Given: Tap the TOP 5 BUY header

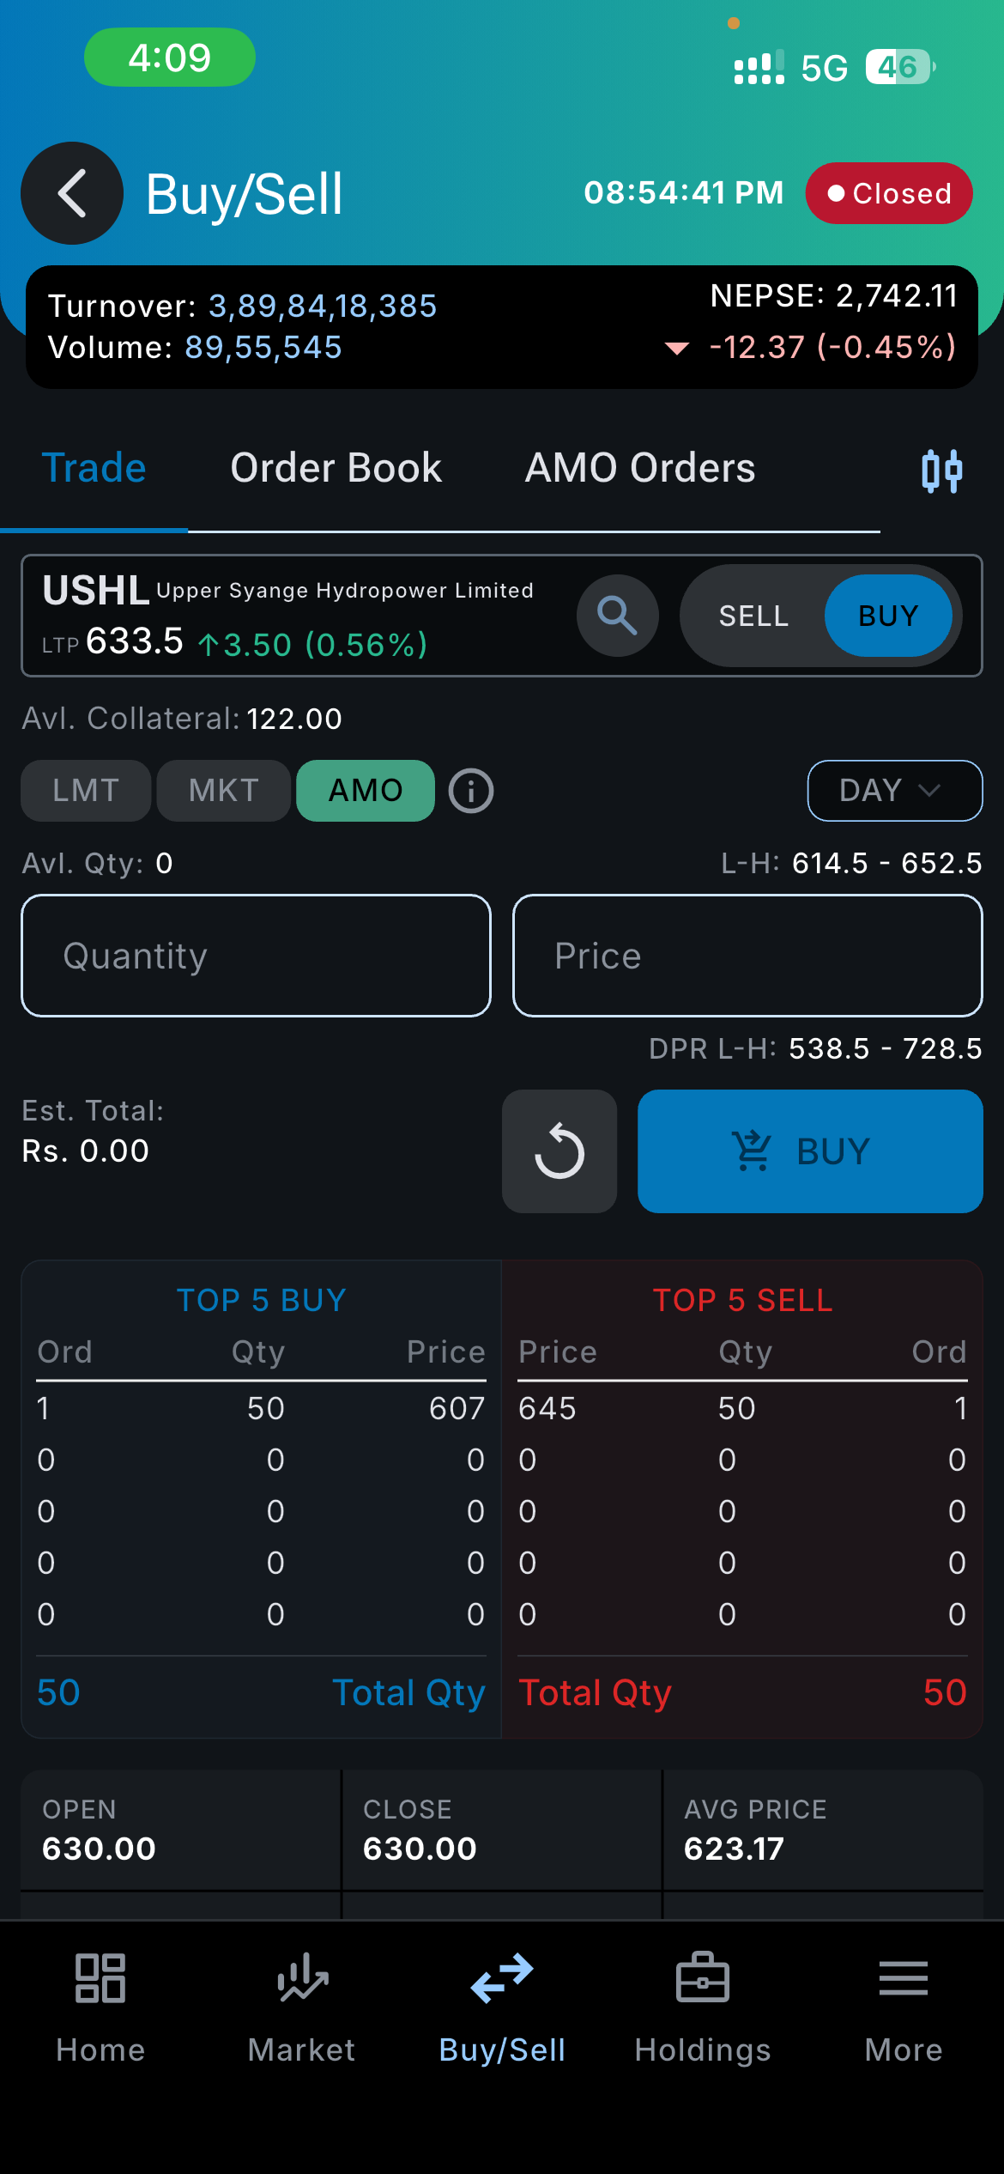Looking at the screenshot, I should click(x=261, y=1300).
